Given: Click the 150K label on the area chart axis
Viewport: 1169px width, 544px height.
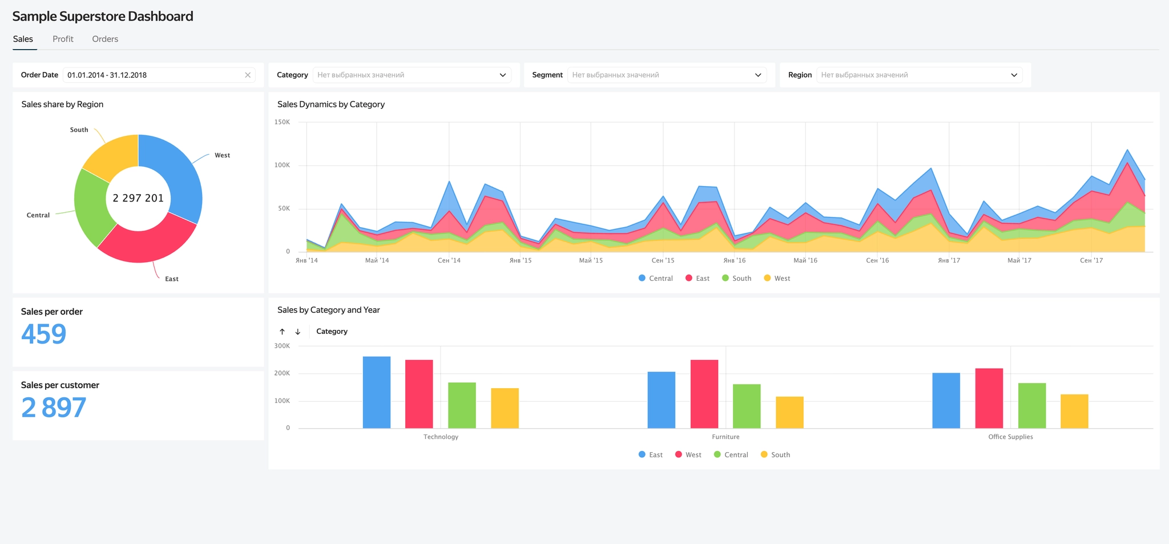Looking at the screenshot, I should click(282, 122).
